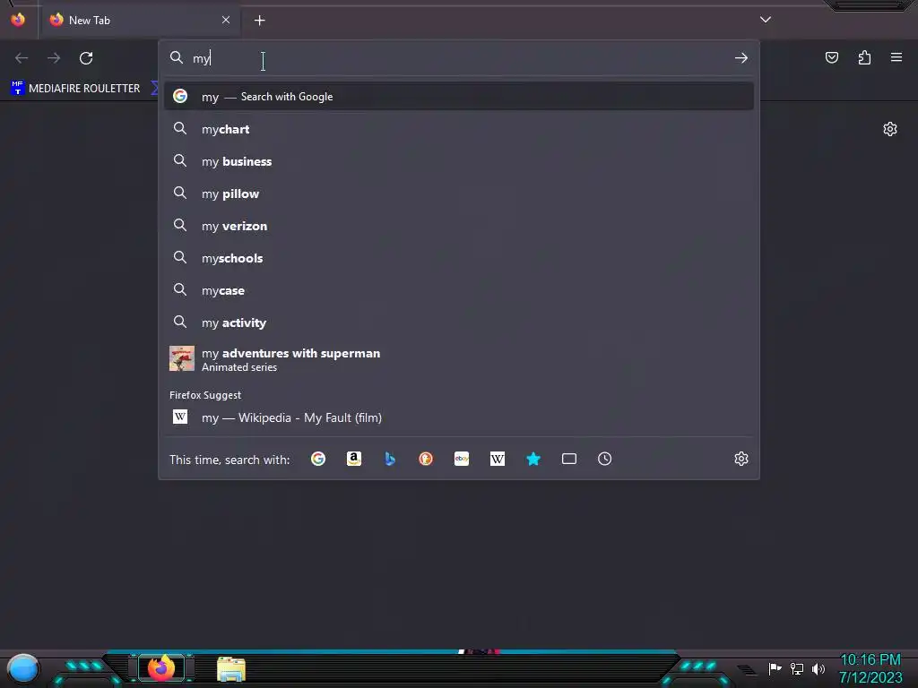Open the volume speaker tray icon

(818, 668)
